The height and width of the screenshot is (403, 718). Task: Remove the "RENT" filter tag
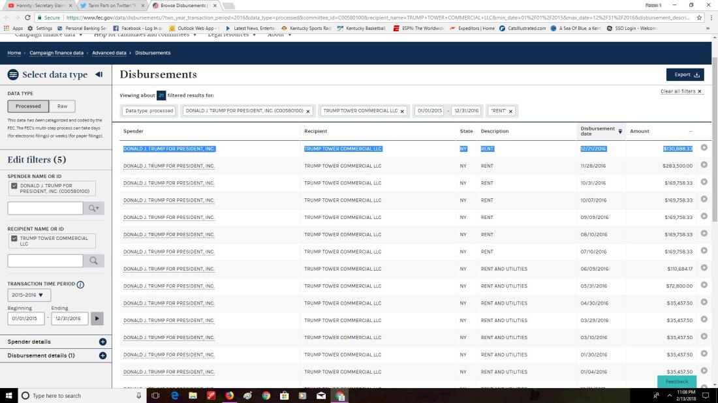[510, 112]
